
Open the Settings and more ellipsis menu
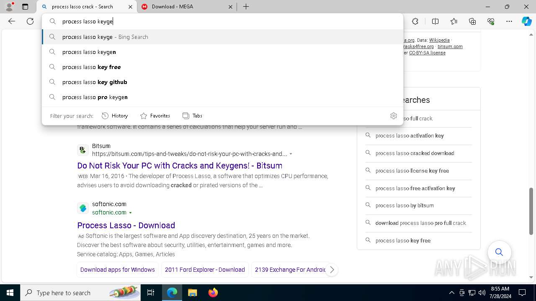click(509, 21)
